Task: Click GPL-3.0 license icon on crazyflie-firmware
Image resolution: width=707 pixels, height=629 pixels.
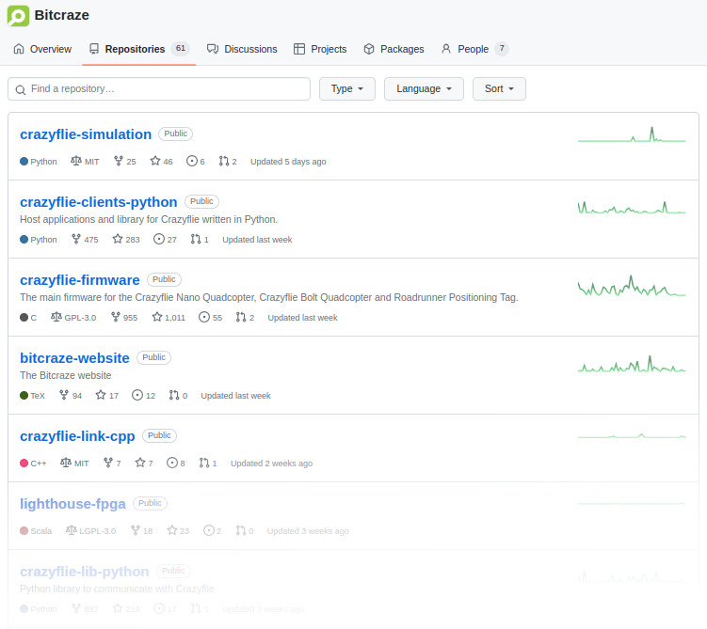Action: [x=56, y=317]
